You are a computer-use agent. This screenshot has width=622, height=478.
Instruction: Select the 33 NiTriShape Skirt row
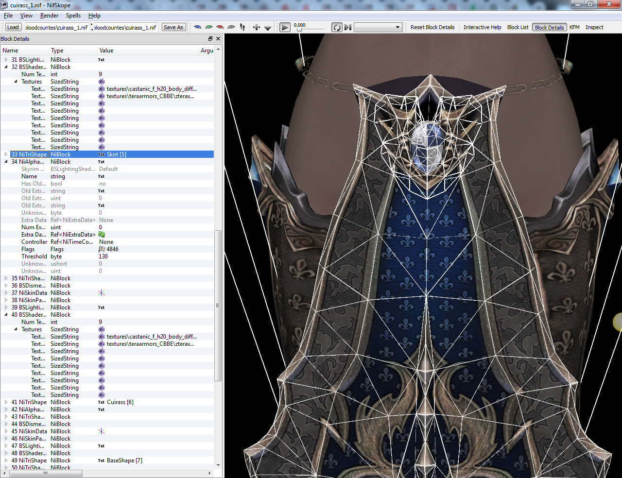tap(107, 154)
